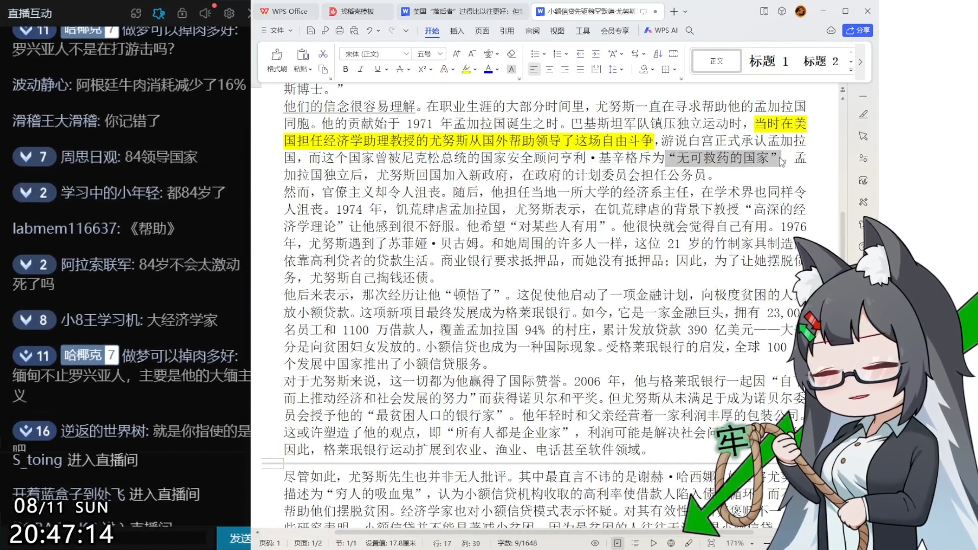
Task: Expand the bullet list dropdown arrow
Action: [x=544, y=54]
